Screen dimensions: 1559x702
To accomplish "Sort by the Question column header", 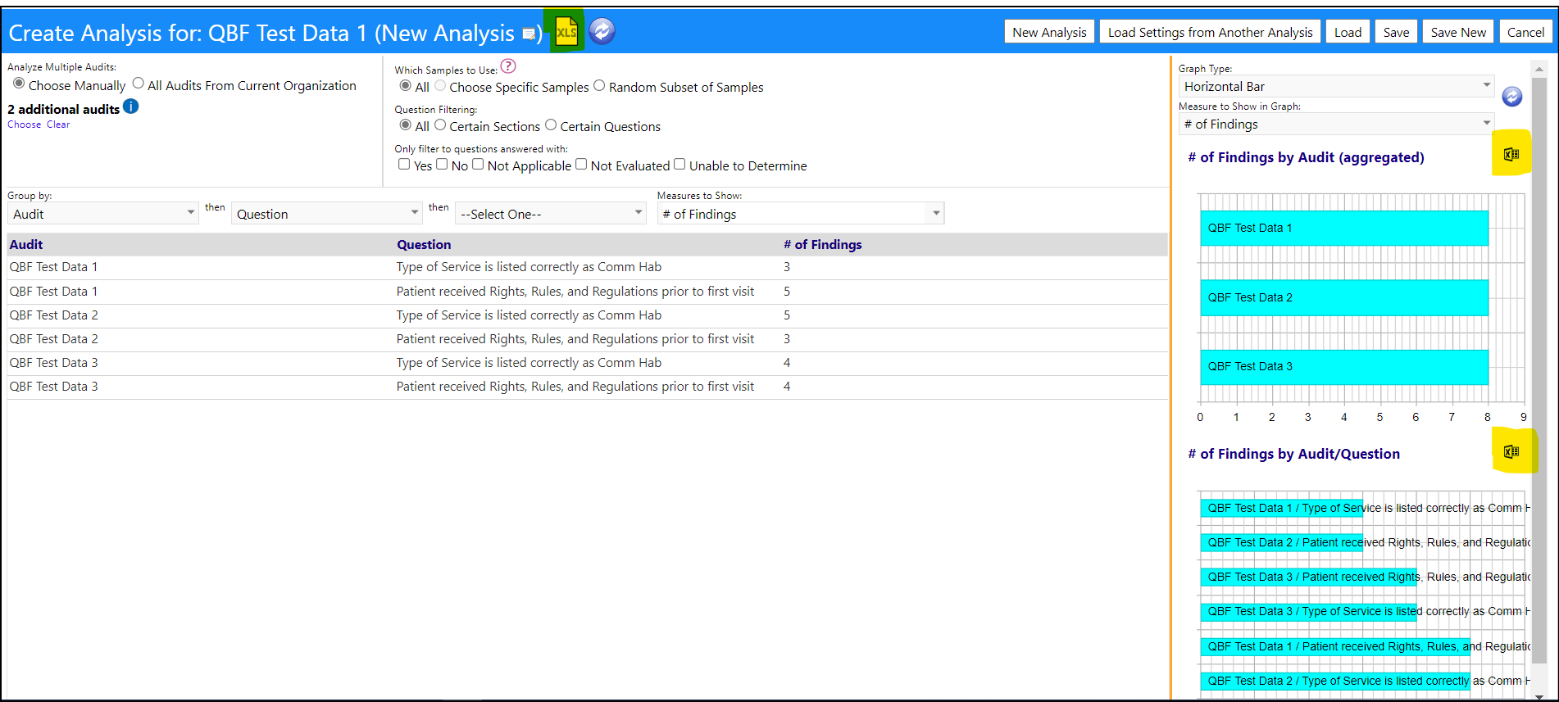I will coord(424,244).
